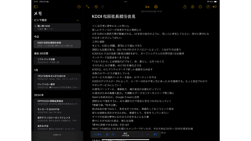Create a new note with compose icon
Screen dimensions: 251x141
[x=208, y=7]
